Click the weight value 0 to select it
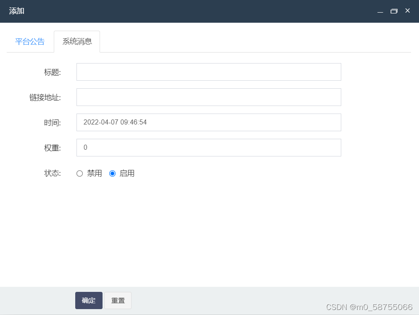 85,148
